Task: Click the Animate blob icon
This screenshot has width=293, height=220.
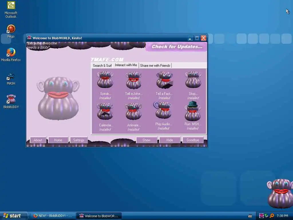Action: 133,112
